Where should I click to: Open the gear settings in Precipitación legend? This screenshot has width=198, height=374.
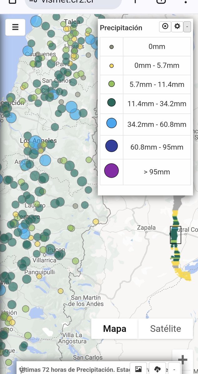point(177,26)
